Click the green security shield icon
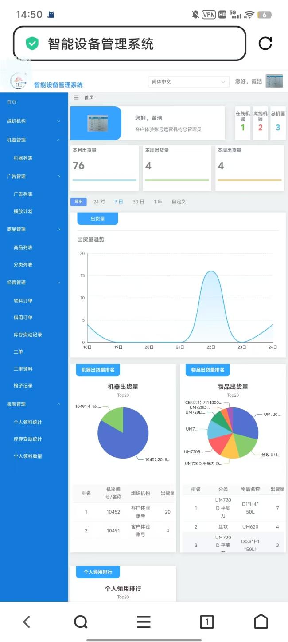 (x=32, y=44)
